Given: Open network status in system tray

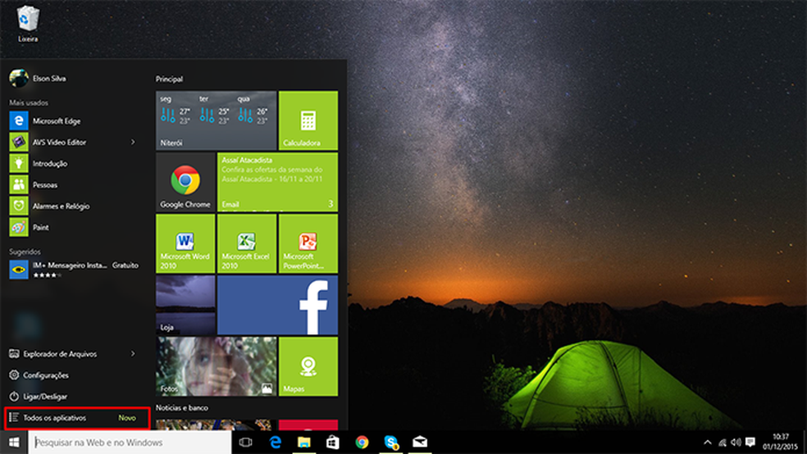Looking at the screenshot, I should click(x=723, y=443).
